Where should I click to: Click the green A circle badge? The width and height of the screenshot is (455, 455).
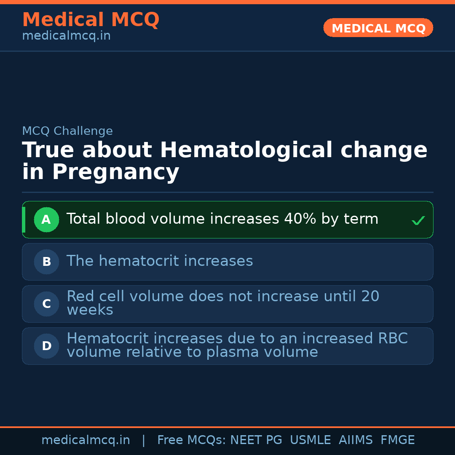46,219
